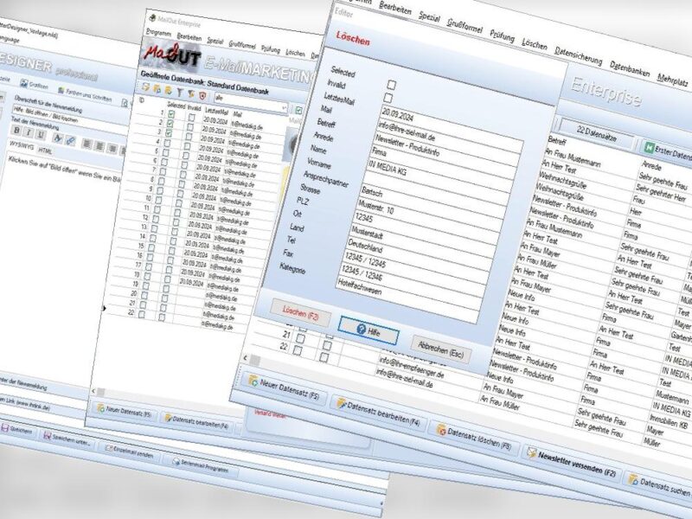Click the first database toolbar icon in MailOut window
Image resolution: width=692 pixels, height=519 pixels.
(146, 87)
